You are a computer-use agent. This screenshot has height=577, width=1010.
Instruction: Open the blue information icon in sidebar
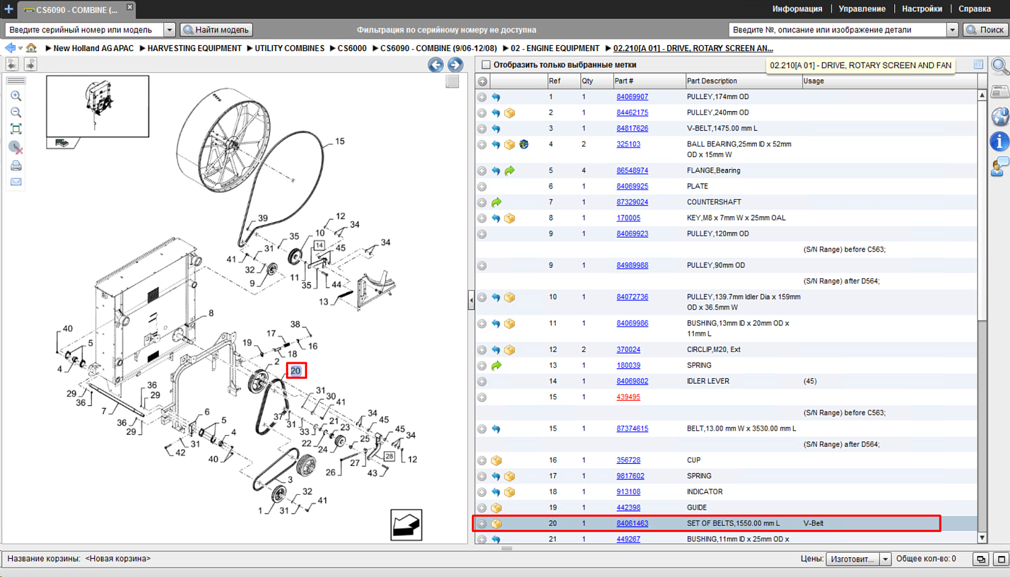click(1000, 141)
